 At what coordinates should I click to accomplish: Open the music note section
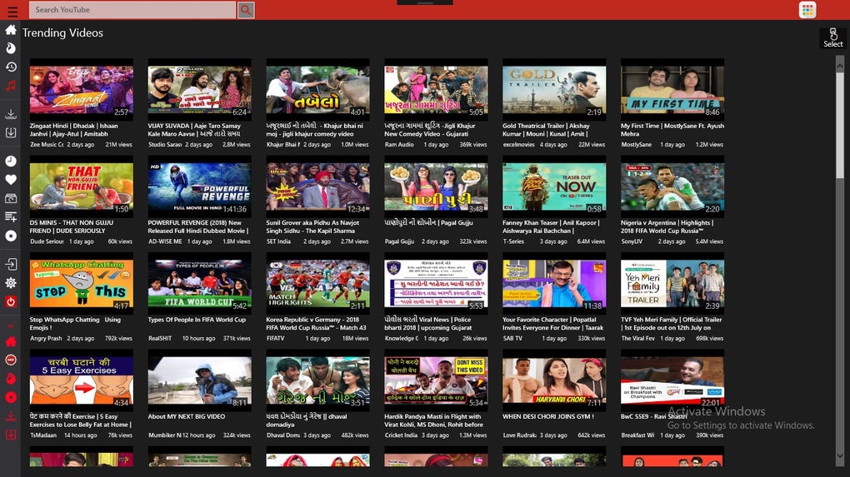pyautogui.click(x=11, y=86)
